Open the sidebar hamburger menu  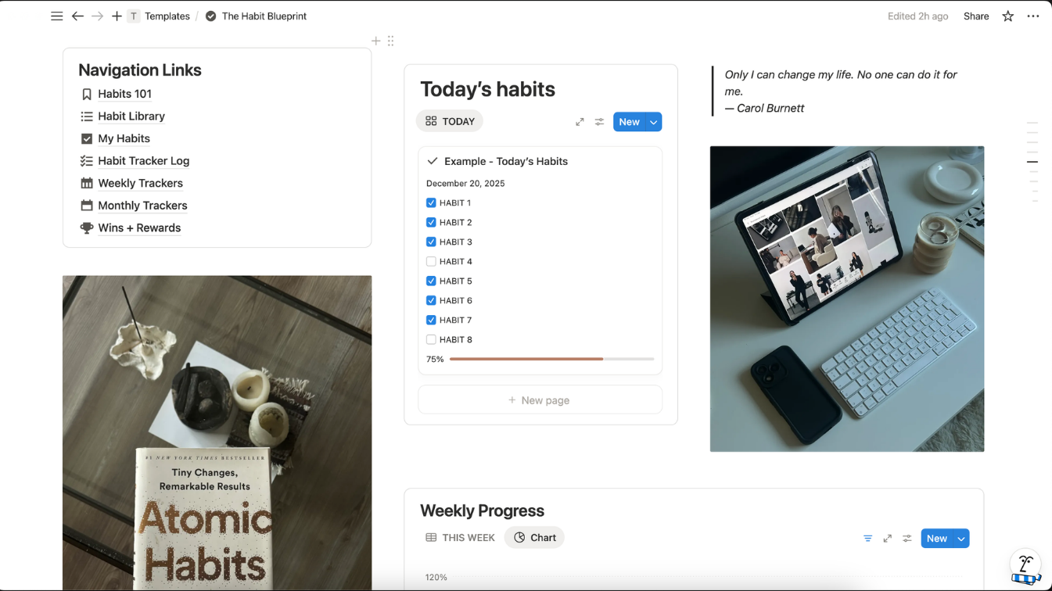(57, 16)
